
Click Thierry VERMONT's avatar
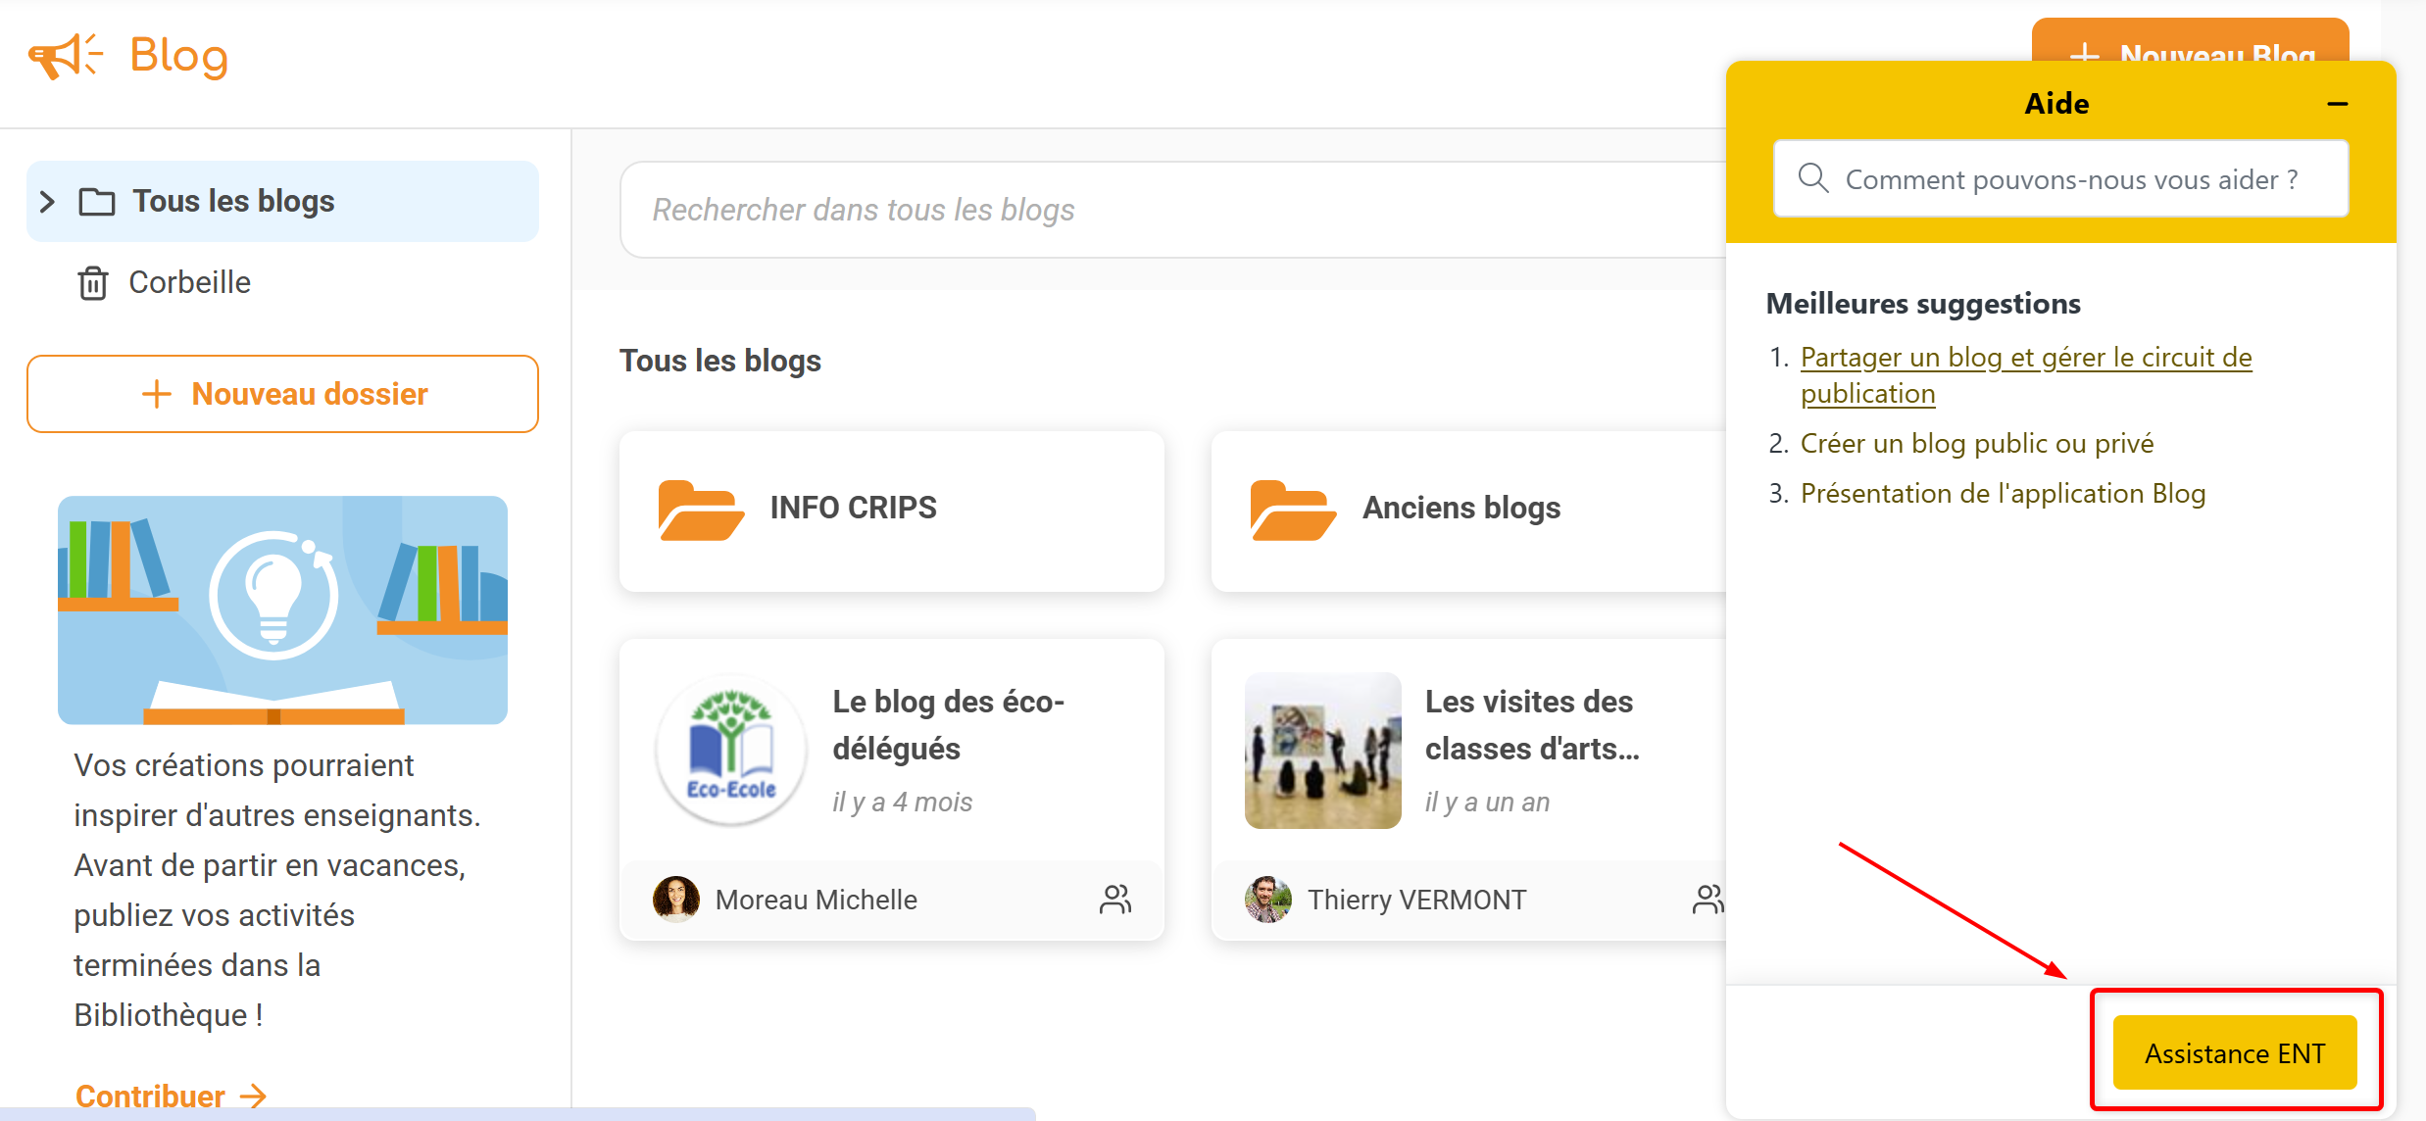1268,900
